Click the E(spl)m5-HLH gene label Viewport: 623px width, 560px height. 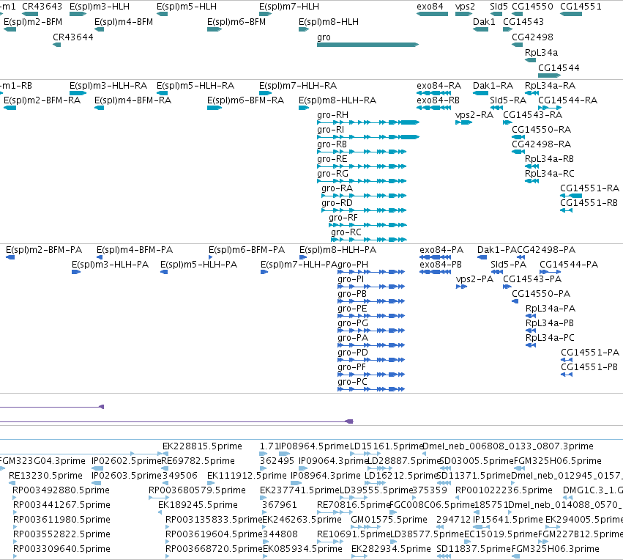click(x=187, y=7)
